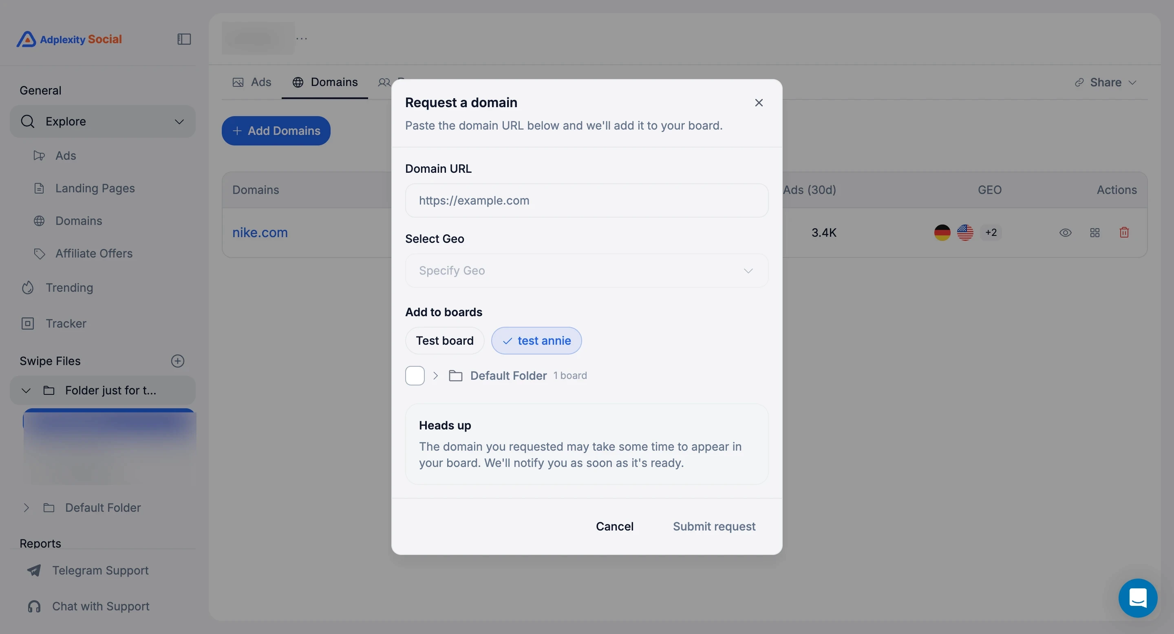The height and width of the screenshot is (634, 1174).
Task: Open Landing Pages in sidebar
Action: pyautogui.click(x=95, y=188)
